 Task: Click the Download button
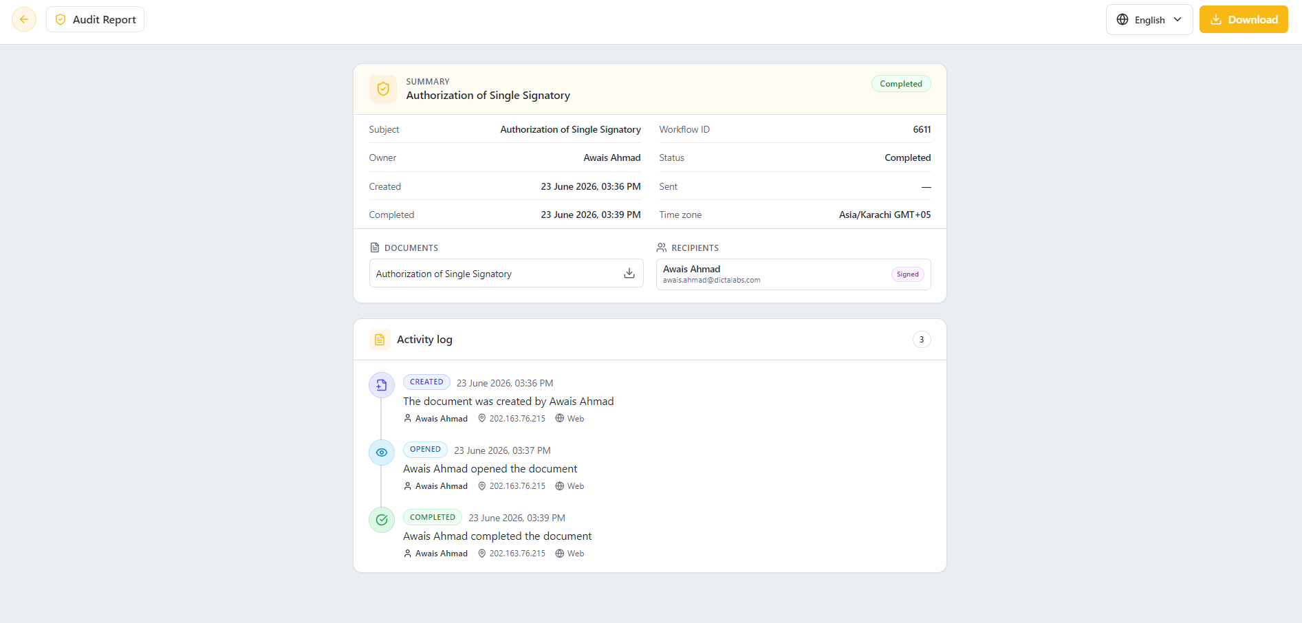[x=1244, y=19]
